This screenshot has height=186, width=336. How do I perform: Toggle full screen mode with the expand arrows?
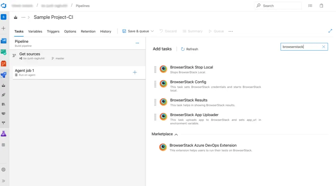(x=330, y=31)
